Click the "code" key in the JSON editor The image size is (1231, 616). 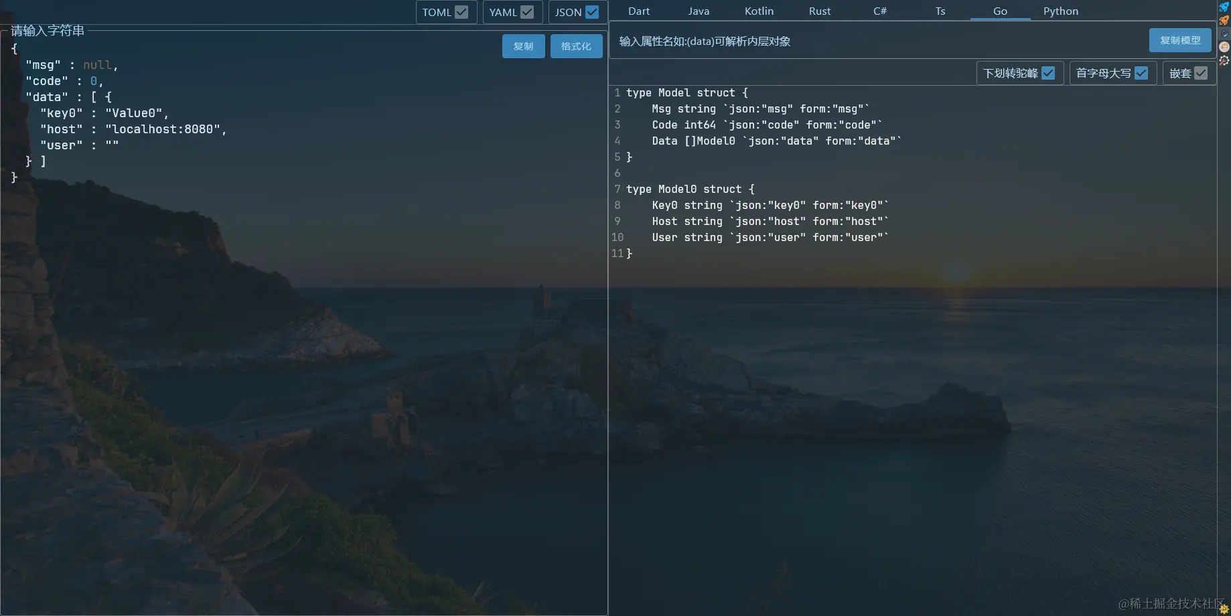[x=47, y=81]
